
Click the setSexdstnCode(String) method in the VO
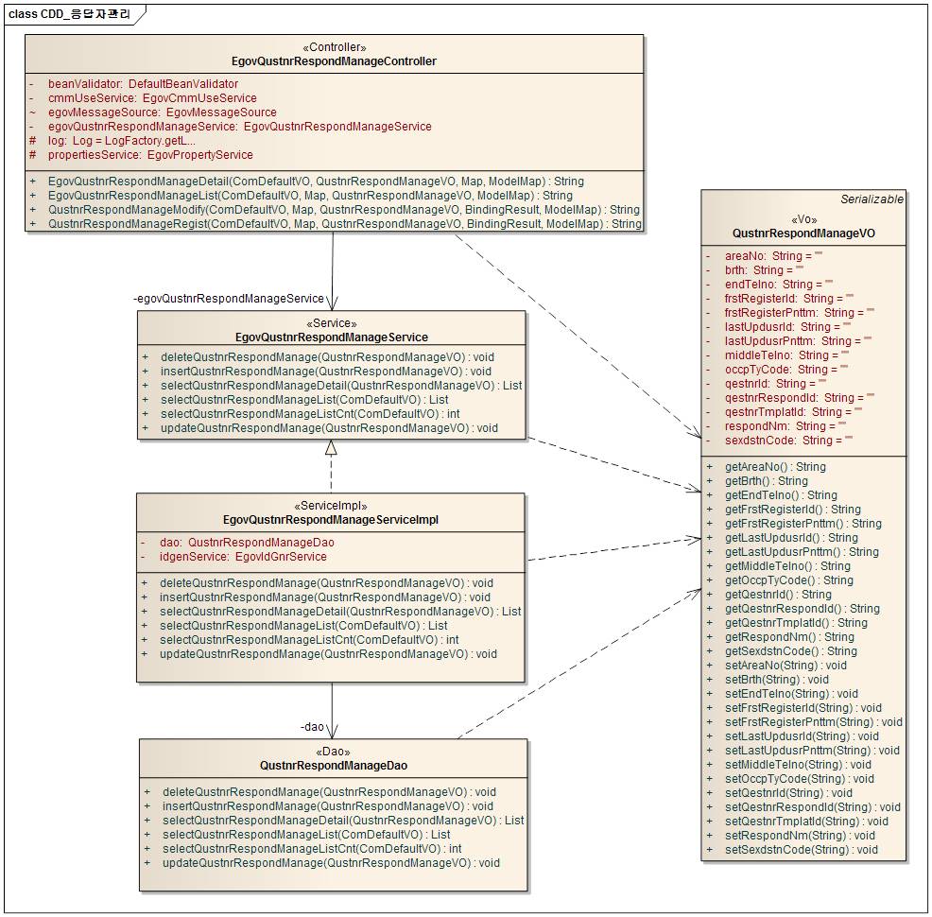tap(801, 850)
